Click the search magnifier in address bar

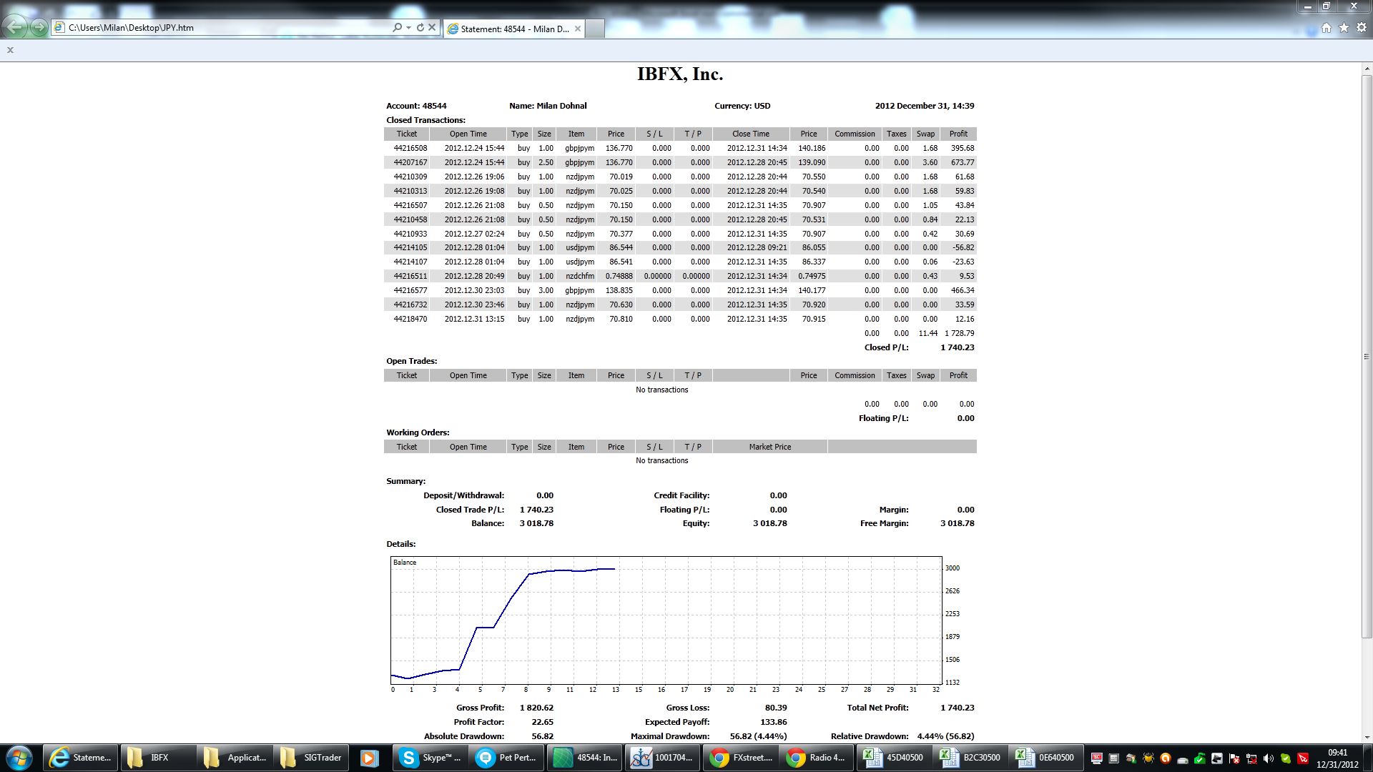click(x=397, y=28)
